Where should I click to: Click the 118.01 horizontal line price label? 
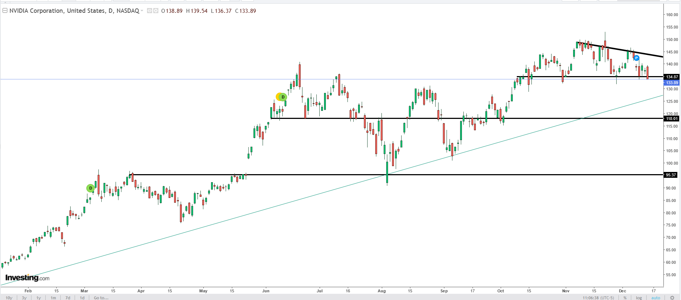tap(672, 119)
